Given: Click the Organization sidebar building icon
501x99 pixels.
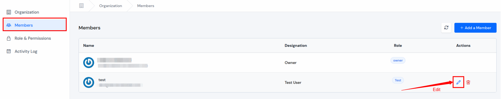Looking at the screenshot, I should [x=9, y=12].
